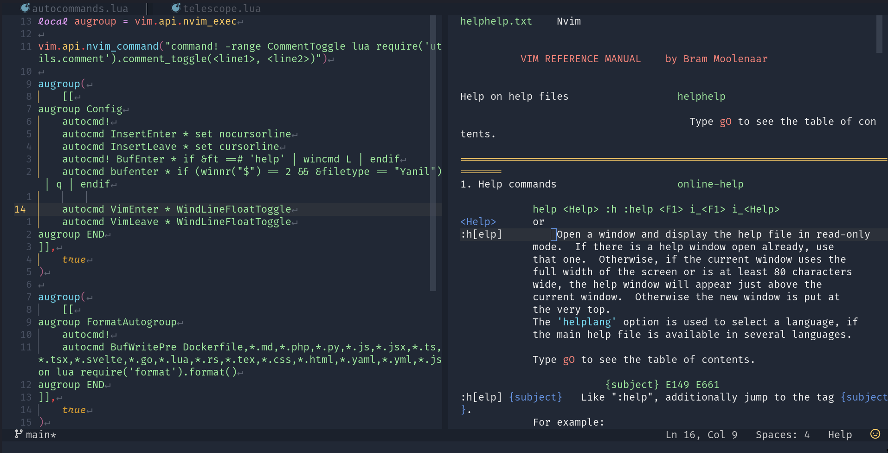
Task: Click the second 'true' argument
Action: coord(74,410)
